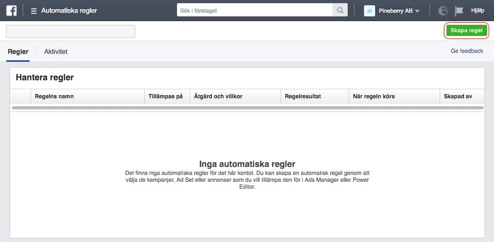Open the globe notifications icon
This screenshot has width=494, height=242.
[x=443, y=11]
